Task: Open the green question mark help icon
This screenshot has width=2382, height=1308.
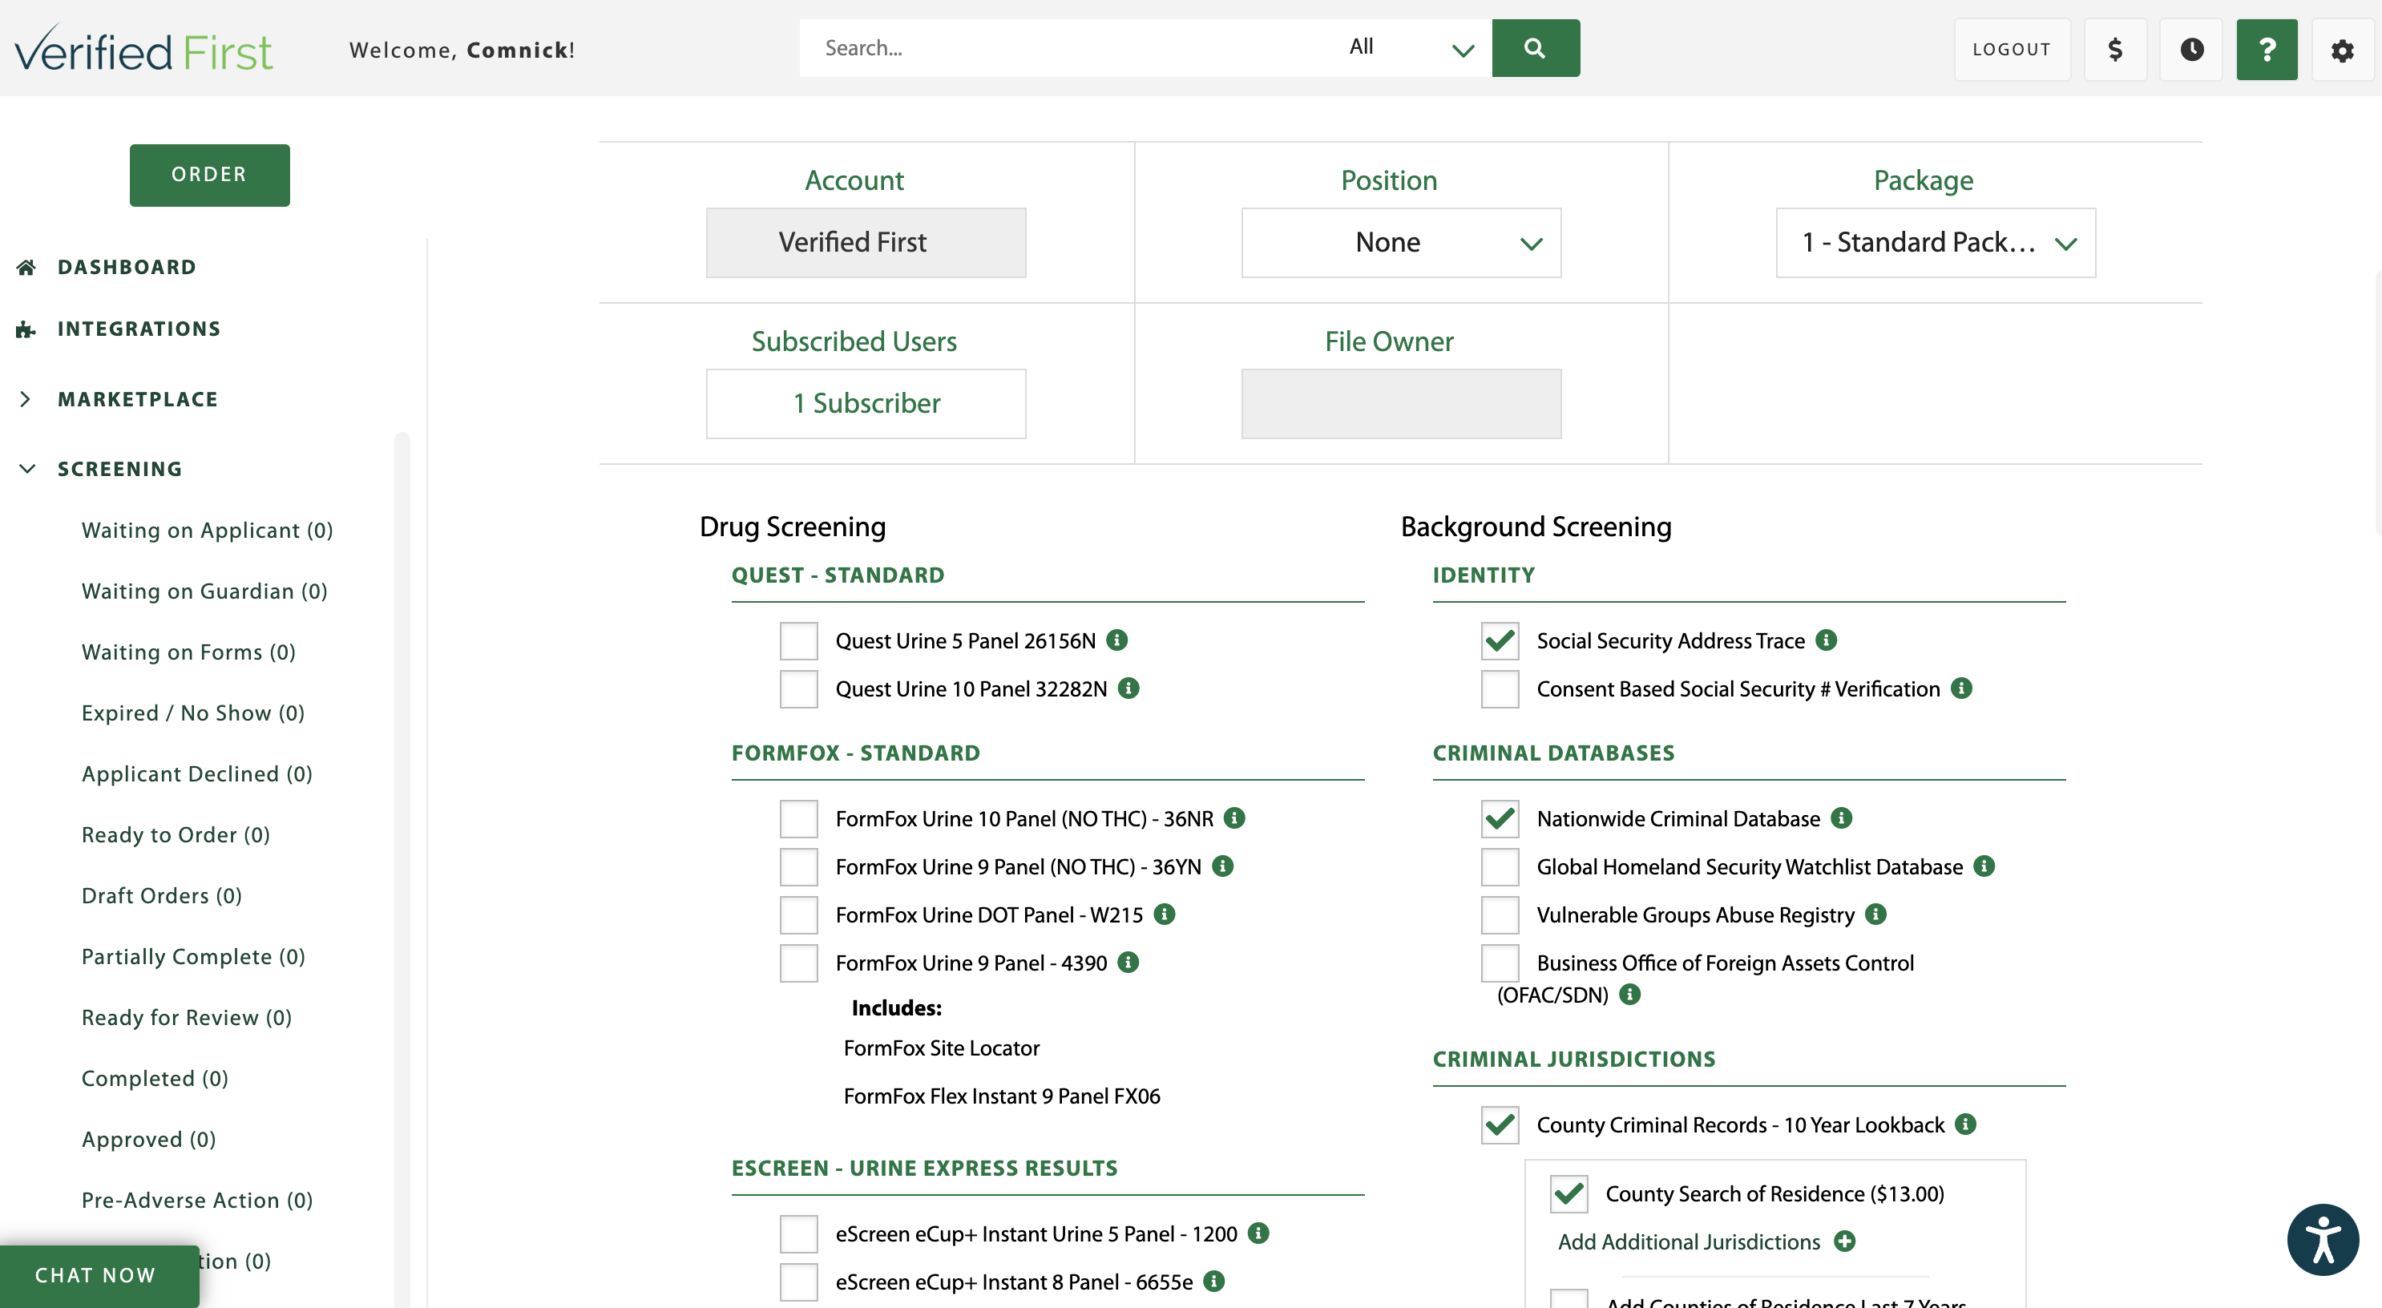Action: [x=2267, y=50]
